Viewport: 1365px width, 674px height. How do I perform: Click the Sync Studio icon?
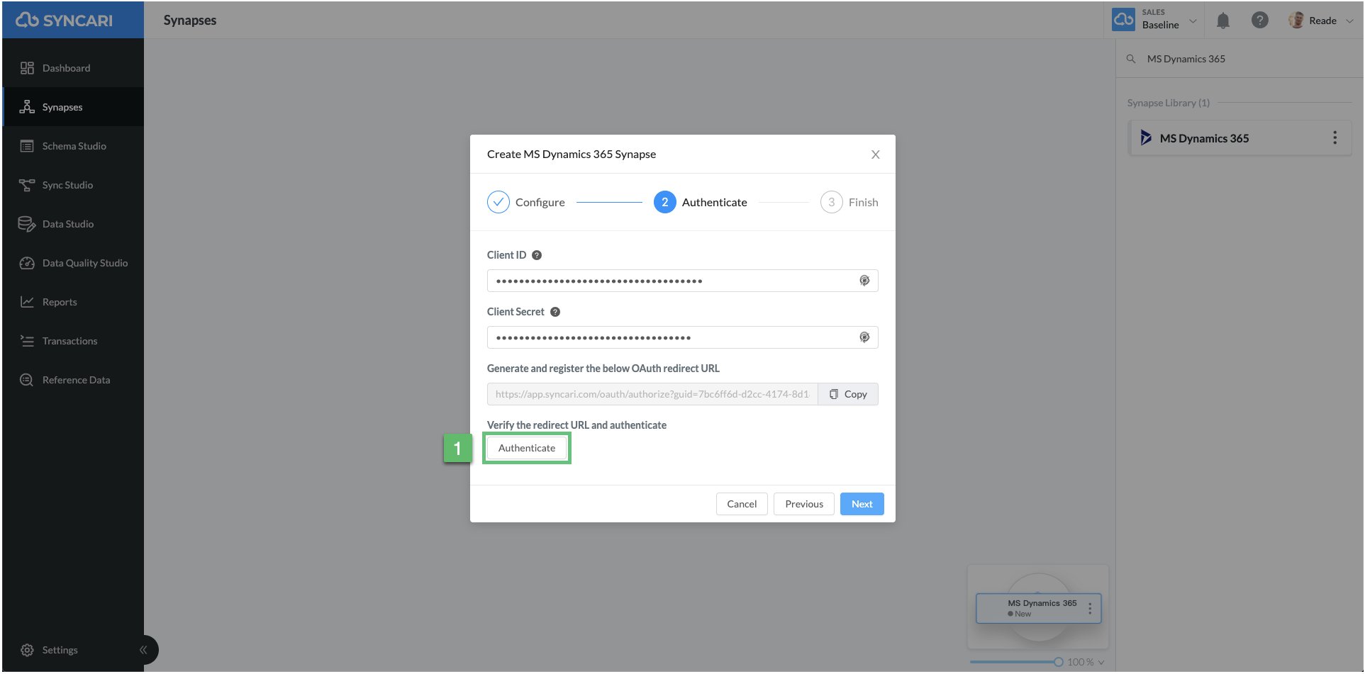tap(27, 185)
